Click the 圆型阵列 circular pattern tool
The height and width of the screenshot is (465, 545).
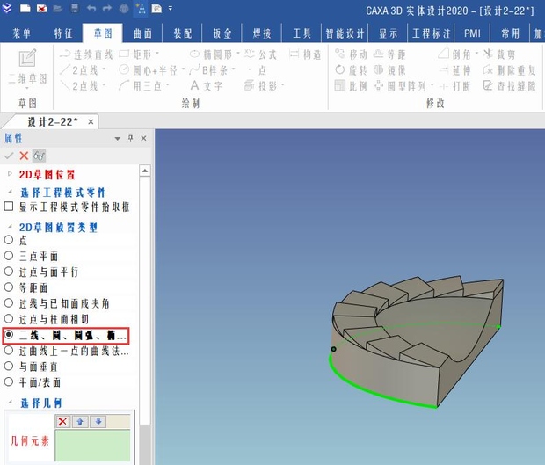coord(400,85)
